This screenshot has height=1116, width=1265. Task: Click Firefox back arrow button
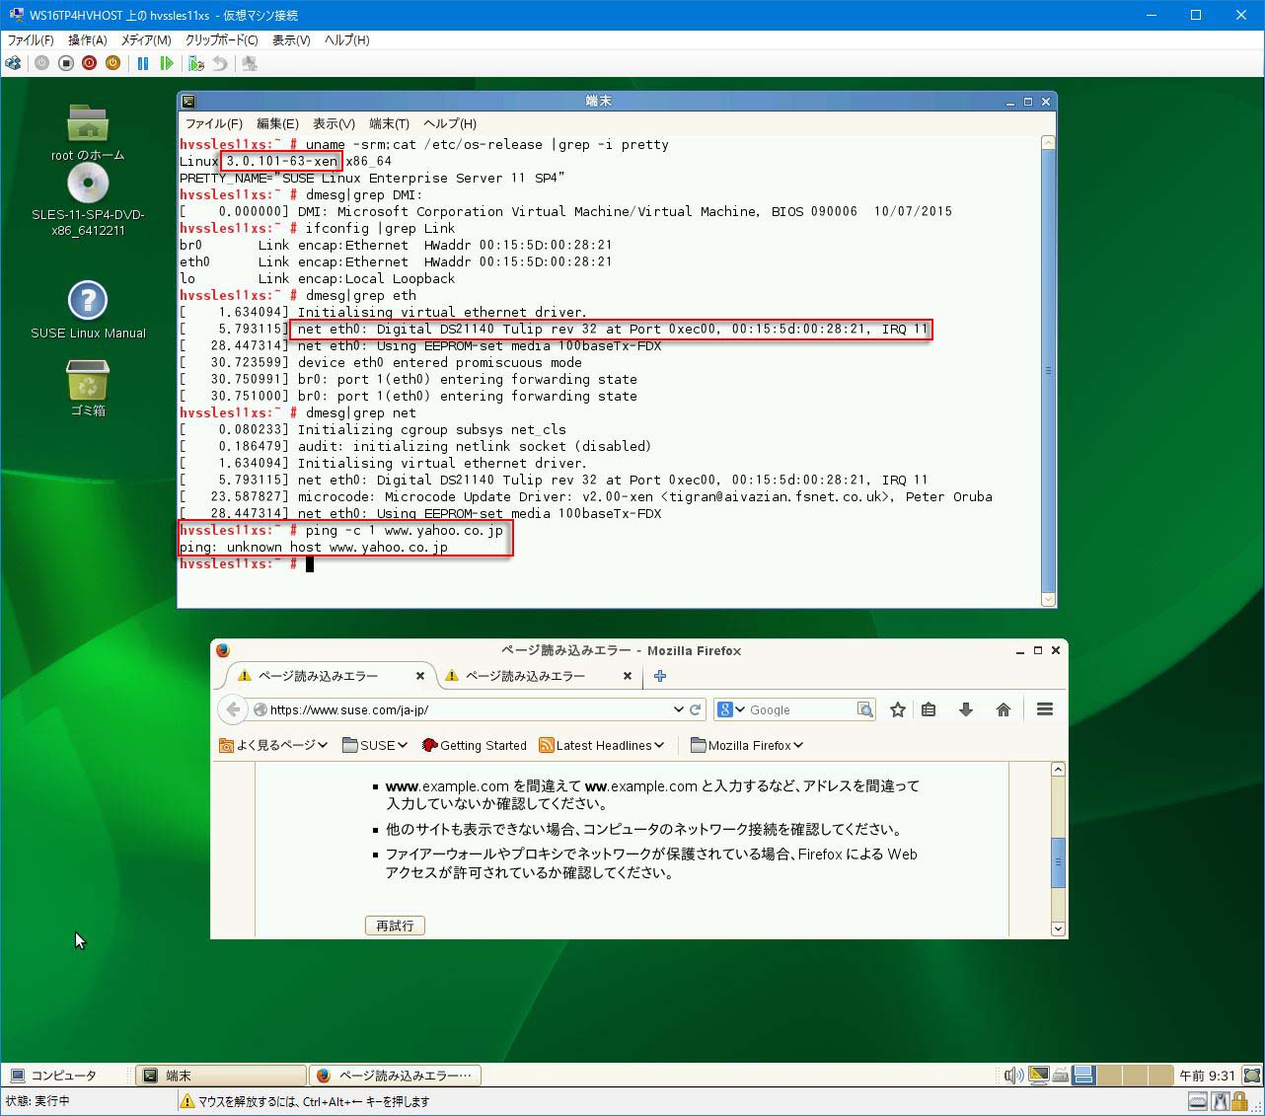tap(233, 709)
